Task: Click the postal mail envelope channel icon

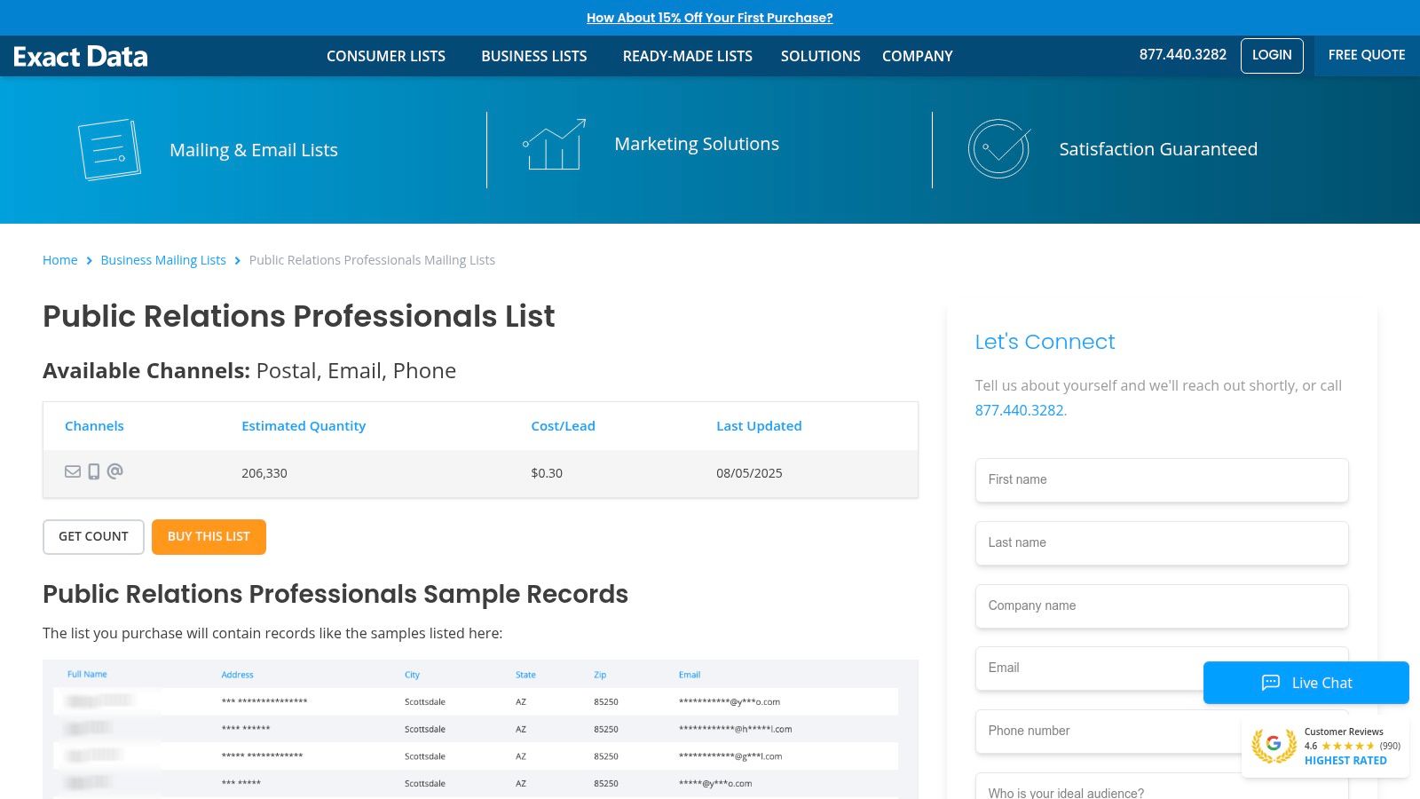Action: tap(73, 471)
